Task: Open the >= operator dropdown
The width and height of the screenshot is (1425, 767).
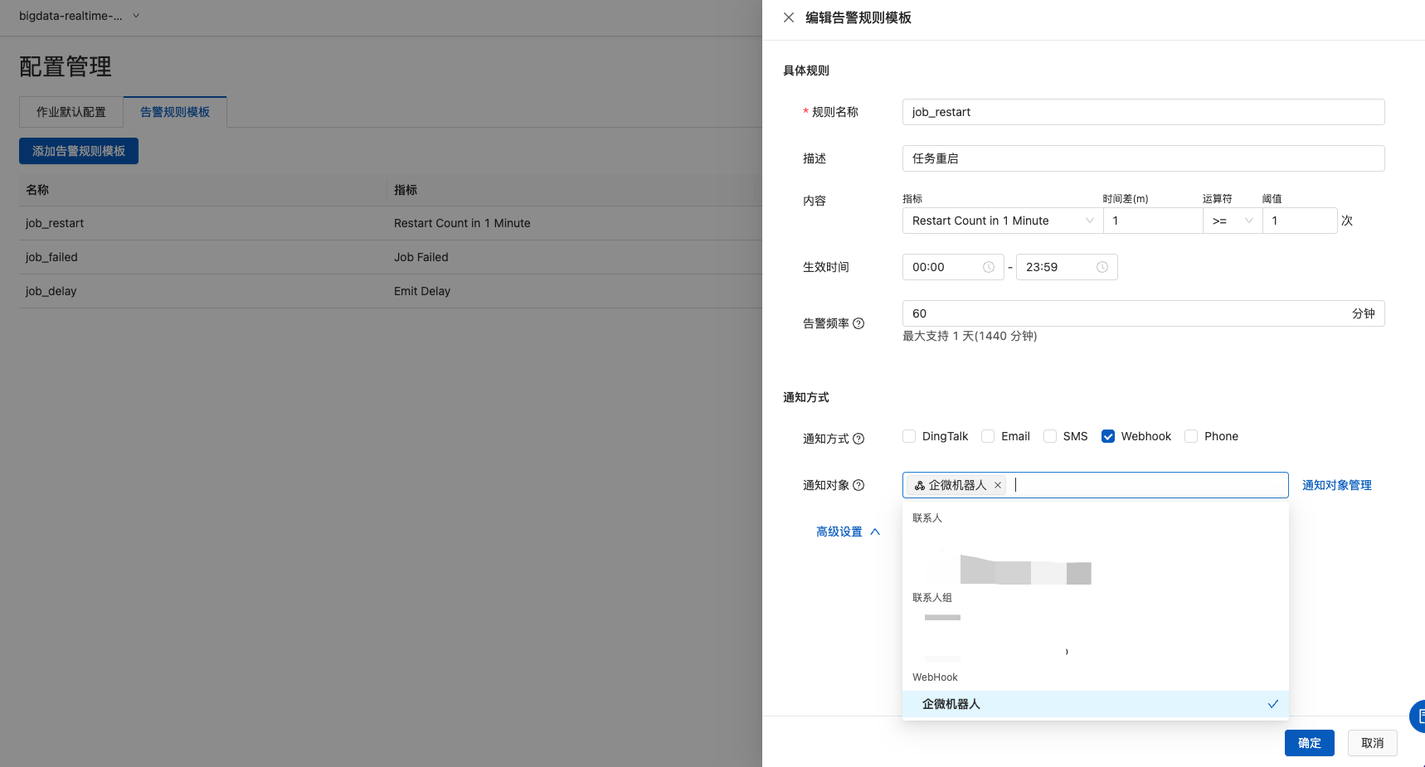Action: [x=1233, y=221]
